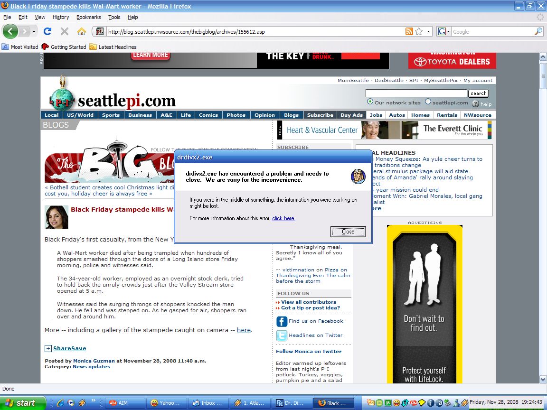Image resolution: width=547 pixels, height=410 pixels.
Task: Go to the Home page icon
Action: [82, 31]
